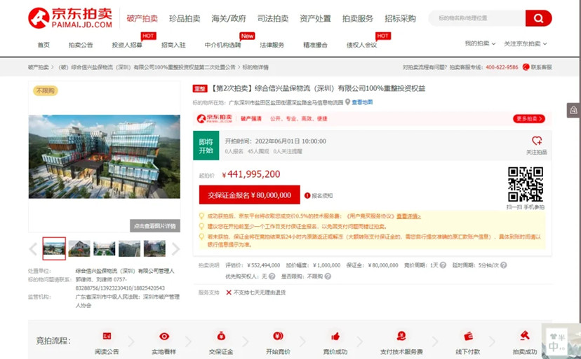Click the heart 关注拍品 icon

[537, 141]
